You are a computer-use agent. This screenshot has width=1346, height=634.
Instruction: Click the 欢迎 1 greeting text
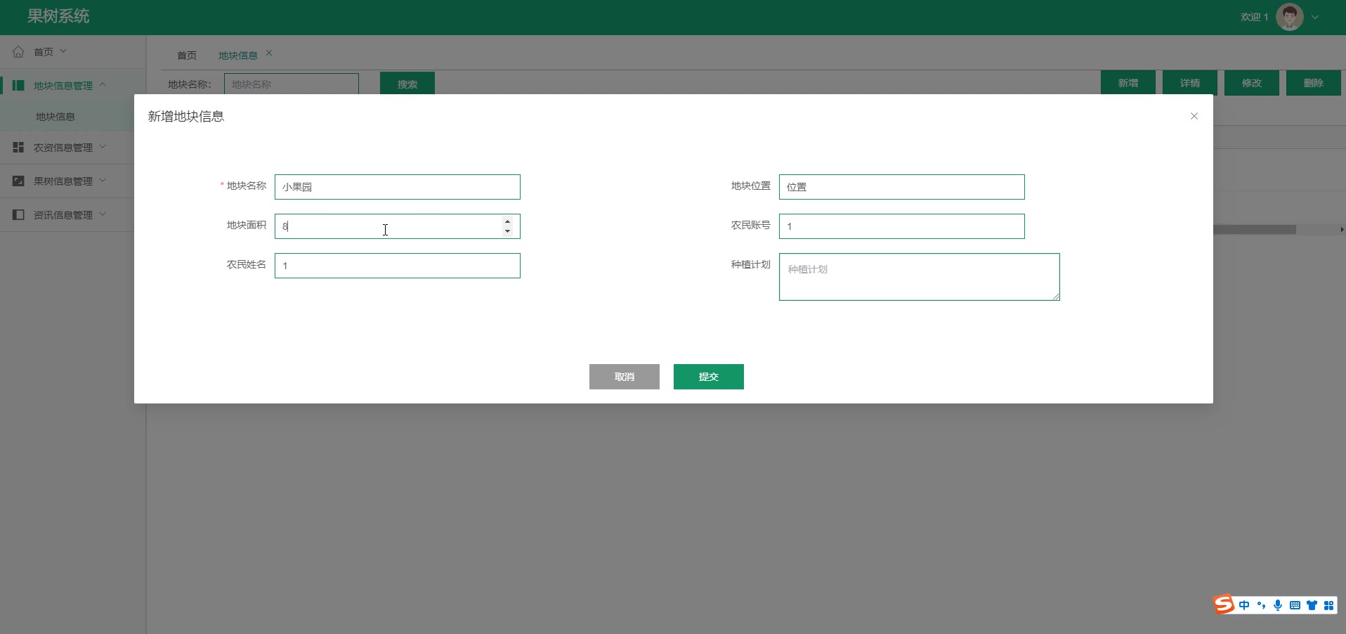[1255, 17]
